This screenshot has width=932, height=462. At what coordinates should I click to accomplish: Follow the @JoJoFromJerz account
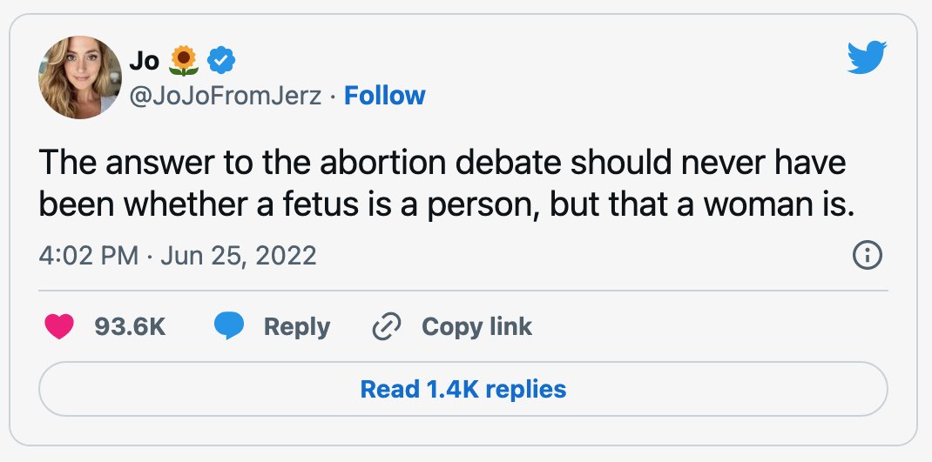[x=385, y=96]
